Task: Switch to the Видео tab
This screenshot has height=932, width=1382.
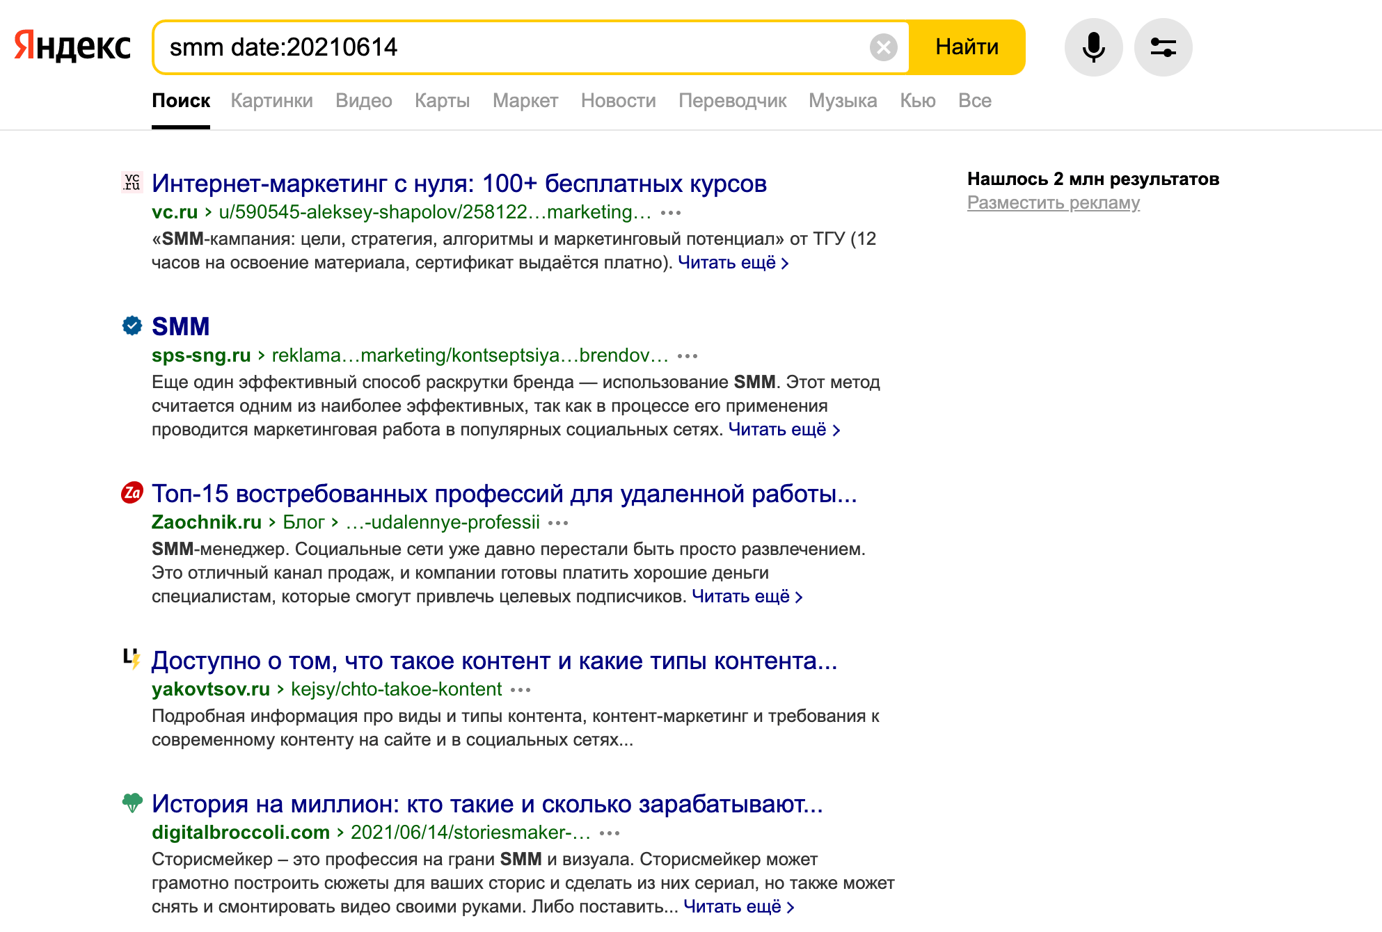Action: tap(364, 101)
